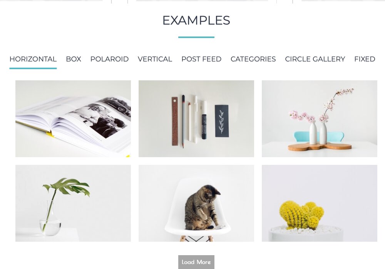Click the Load More button
The width and height of the screenshot is (385, 269).
click(x=196, y=262)
